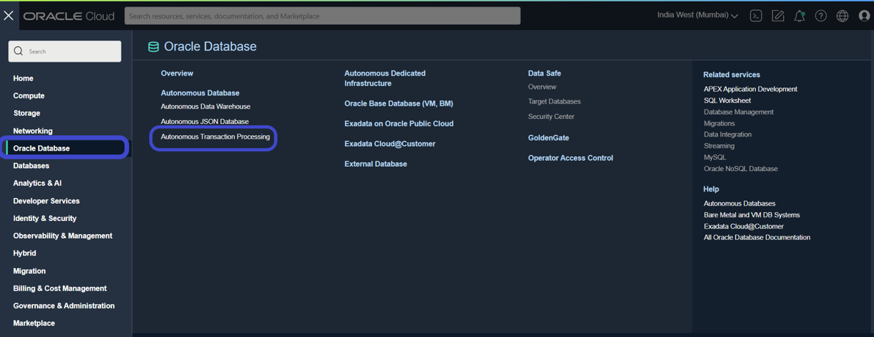This screenshot has height=337, width=874.
Task: Go to Autonomous Data Warehouse
Action: 205,106
